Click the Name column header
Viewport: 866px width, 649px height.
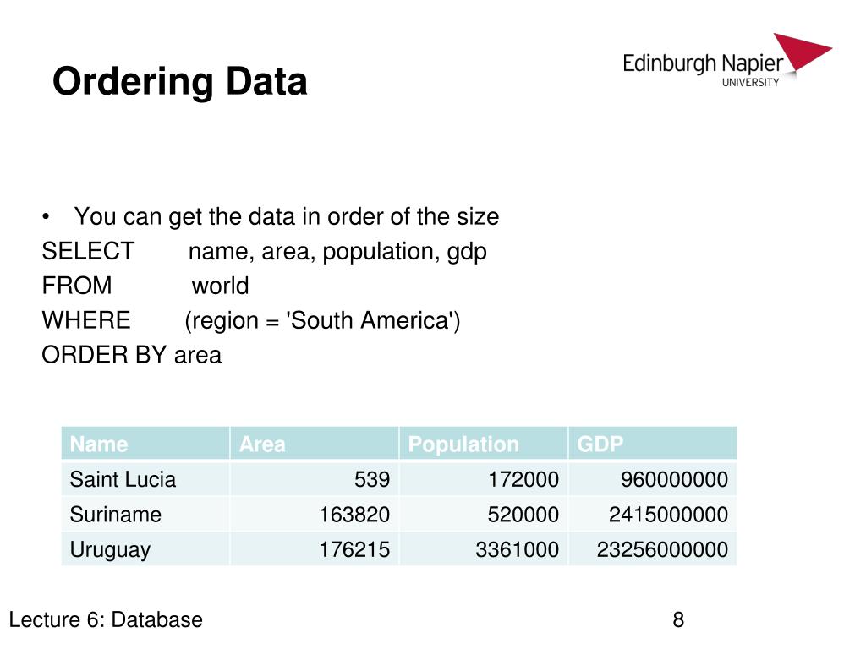pyautogui.click(x=145, y=444)
